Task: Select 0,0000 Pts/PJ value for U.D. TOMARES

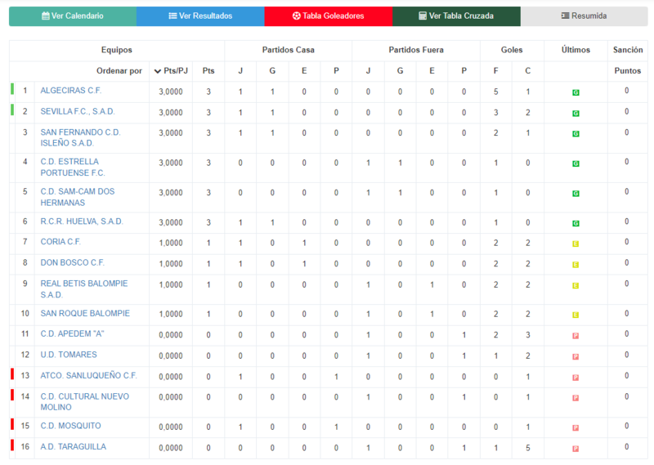Action: tap(171, 356)
